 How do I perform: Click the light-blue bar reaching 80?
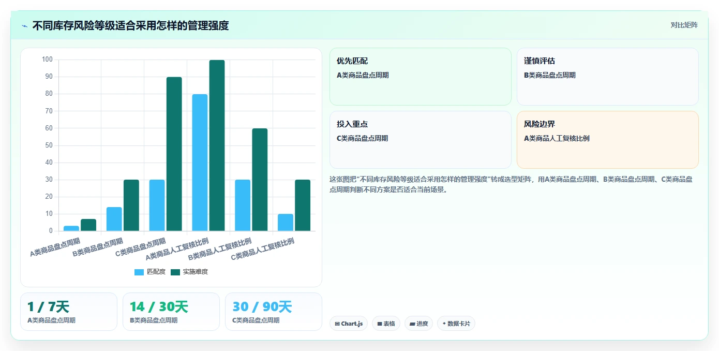[x=200, y=163]
